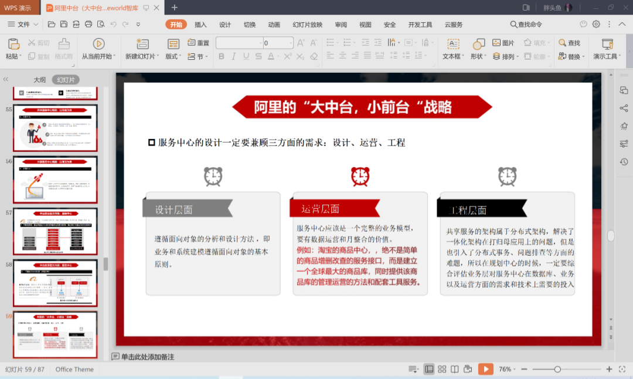Click the Copy (复制) button
The width and height of the screenshot is (633, 379).
coord(38,56)
